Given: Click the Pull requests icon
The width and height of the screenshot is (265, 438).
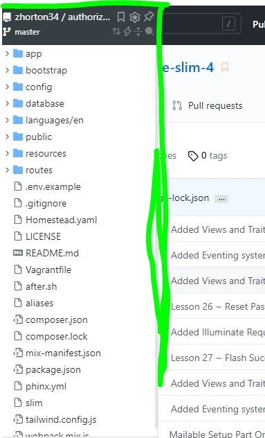Looking at the screenshot, I should pos(177,105).
